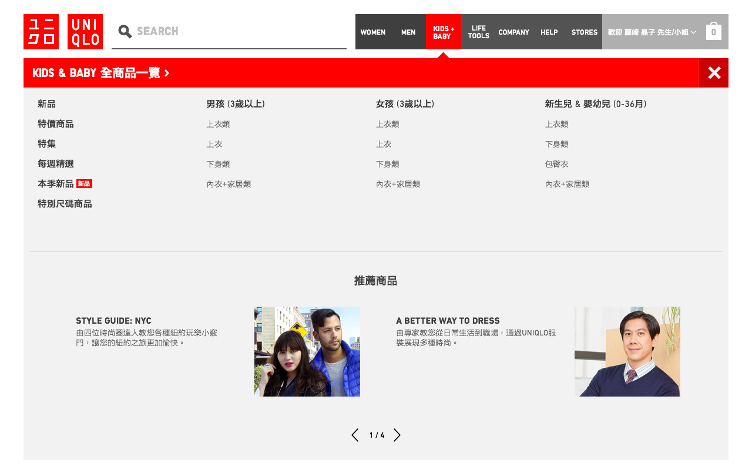Viewport: 752px width, 470px height.
Task: Open KIDS & BABY 全商品一覽 link
Action: pos(101,73)
